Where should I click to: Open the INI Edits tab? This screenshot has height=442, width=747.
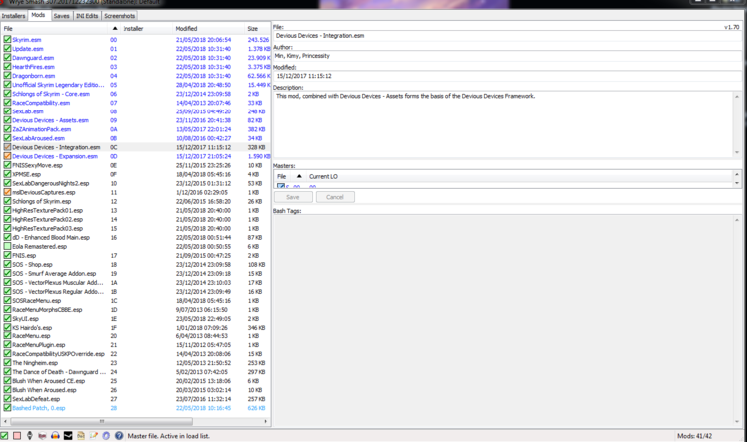87,16
